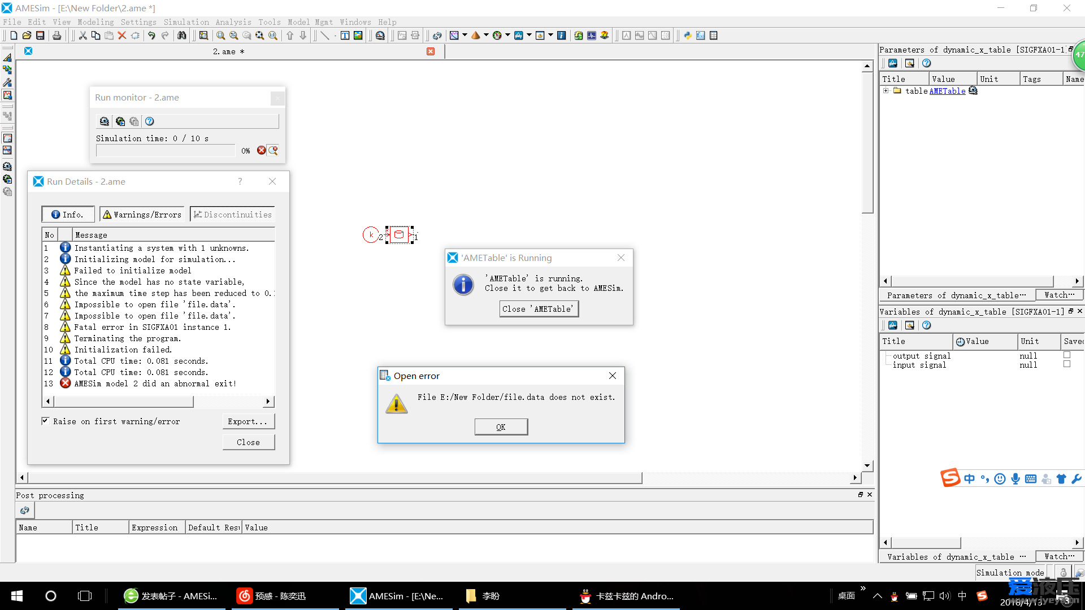Click the refresh icon in Post processing
Image resolution: width=1085 pixels, height=610 pixels.
coord(25,510)
